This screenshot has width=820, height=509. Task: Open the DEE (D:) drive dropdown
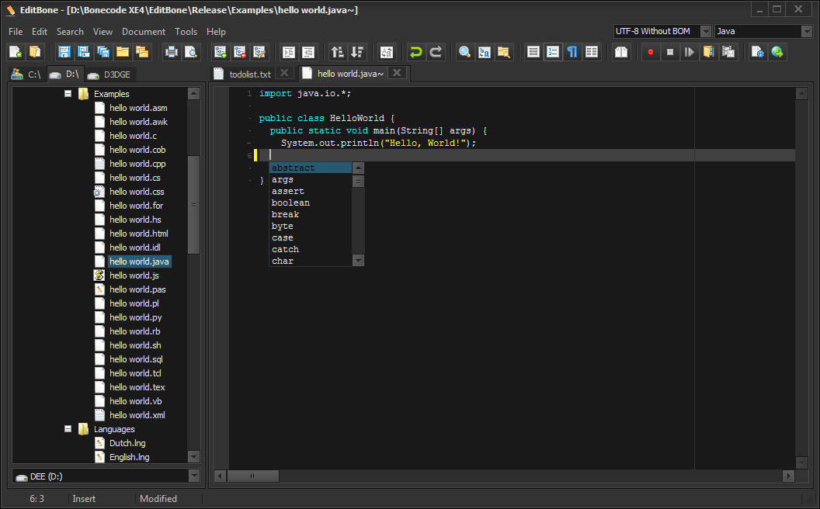pyautogui.click(x=194, y=476)
